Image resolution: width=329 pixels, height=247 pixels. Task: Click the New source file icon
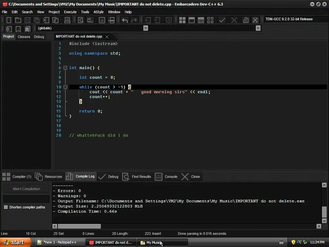coord(9,20)
